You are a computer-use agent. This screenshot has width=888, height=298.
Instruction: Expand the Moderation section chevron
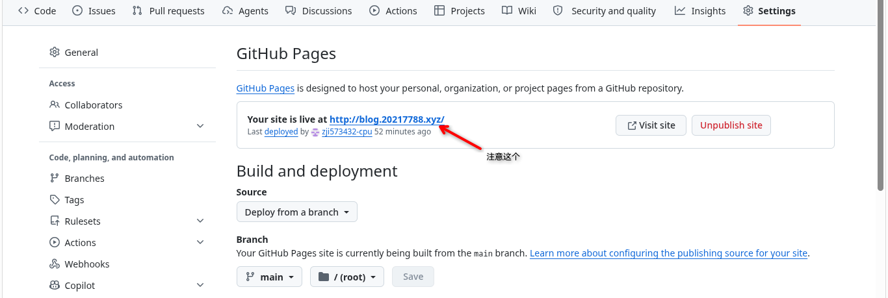click(200, 127)
